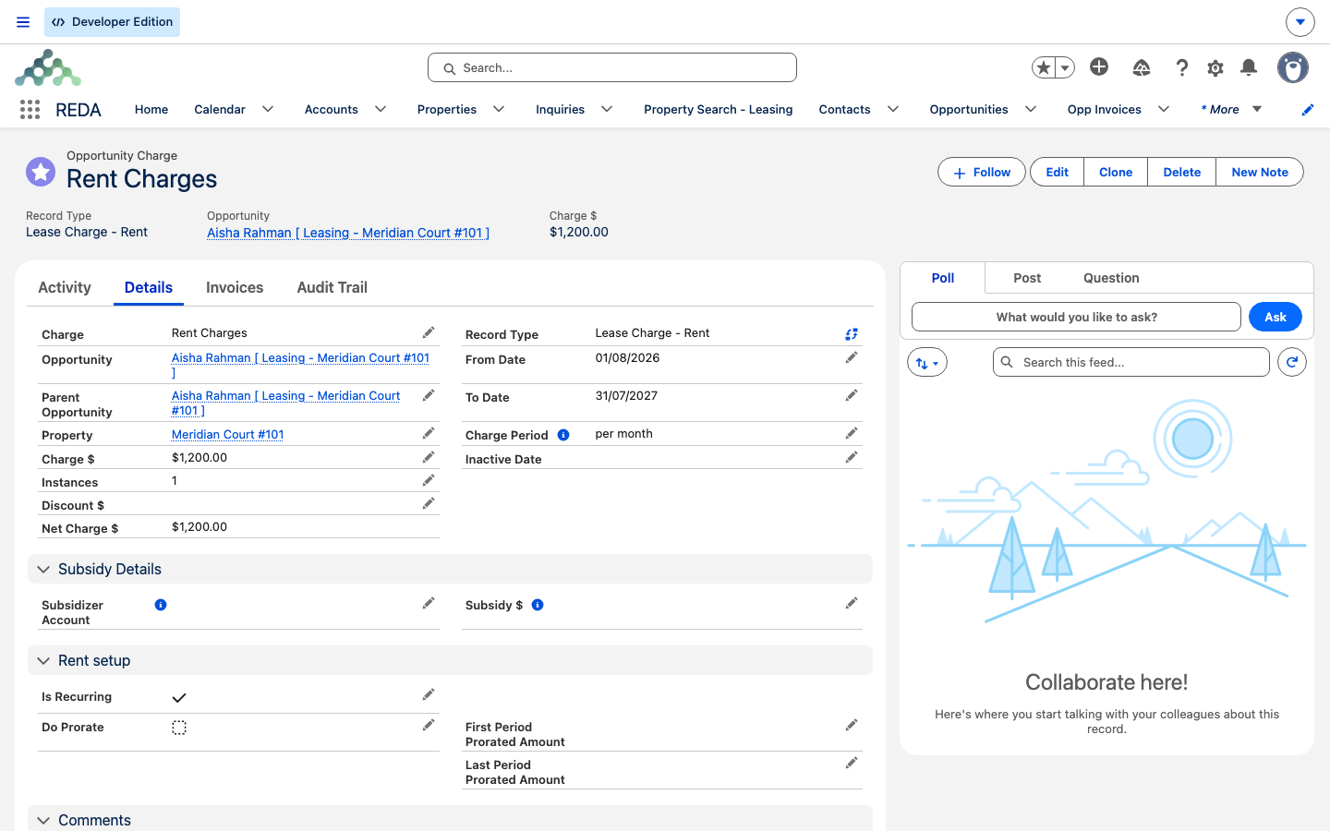Open the user profile avatar
This screenshot has height=831, width=1330.
tap(1293, 67)
